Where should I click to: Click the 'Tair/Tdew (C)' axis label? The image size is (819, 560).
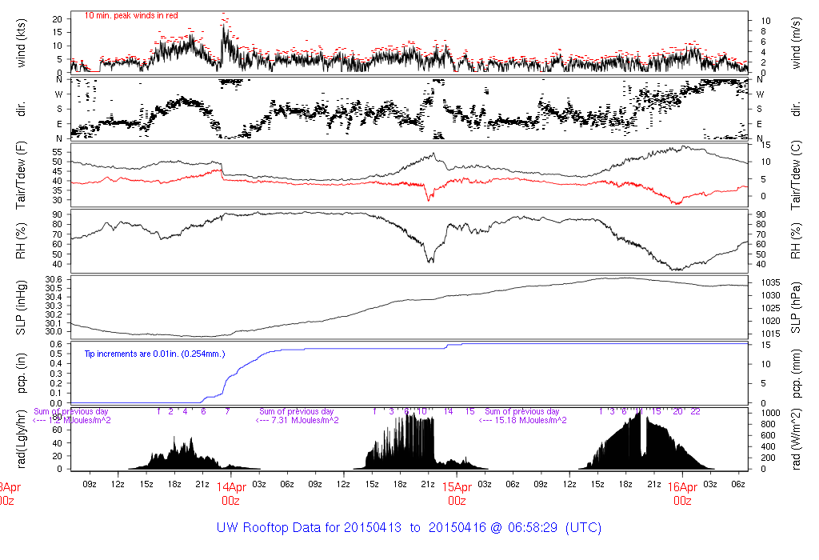796,175
